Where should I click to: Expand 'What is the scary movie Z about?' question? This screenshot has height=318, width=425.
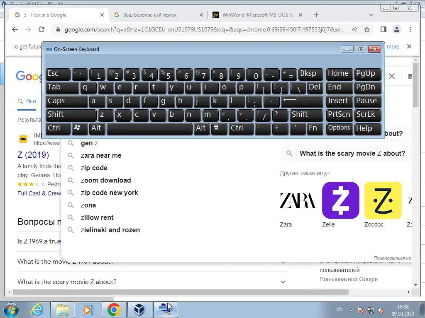[x=152, y=282]
